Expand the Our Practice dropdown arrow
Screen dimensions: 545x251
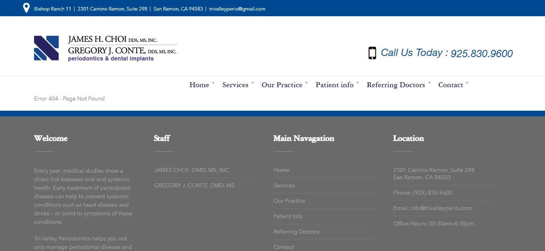pos(307,84)
